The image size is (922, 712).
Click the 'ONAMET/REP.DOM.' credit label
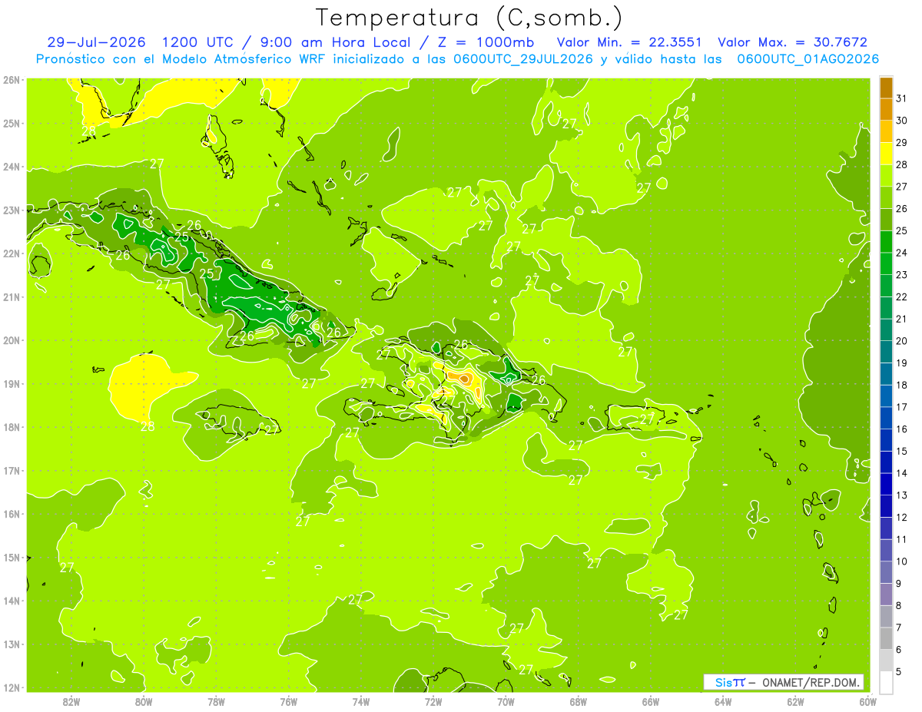811,682
